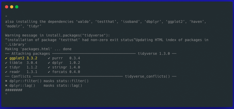234x109 pixels.
Task: Click the cross mark before dplyr::lag()
Action: pos(6,86)
